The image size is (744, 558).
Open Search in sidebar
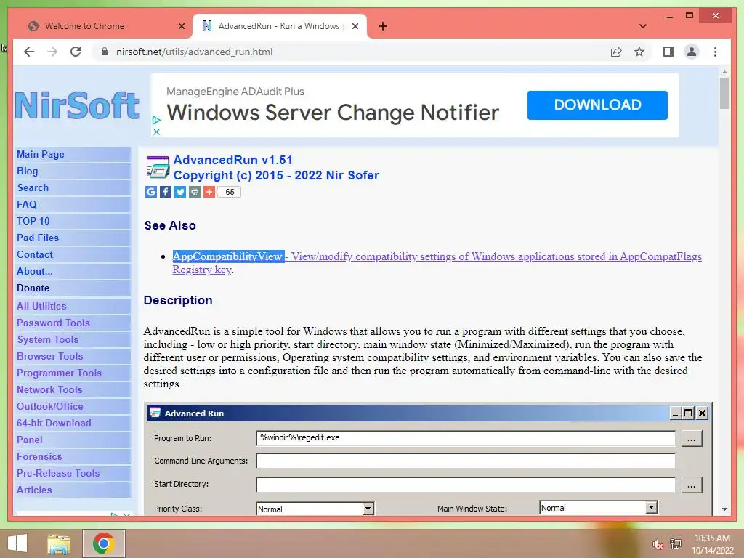click(33, 187)
